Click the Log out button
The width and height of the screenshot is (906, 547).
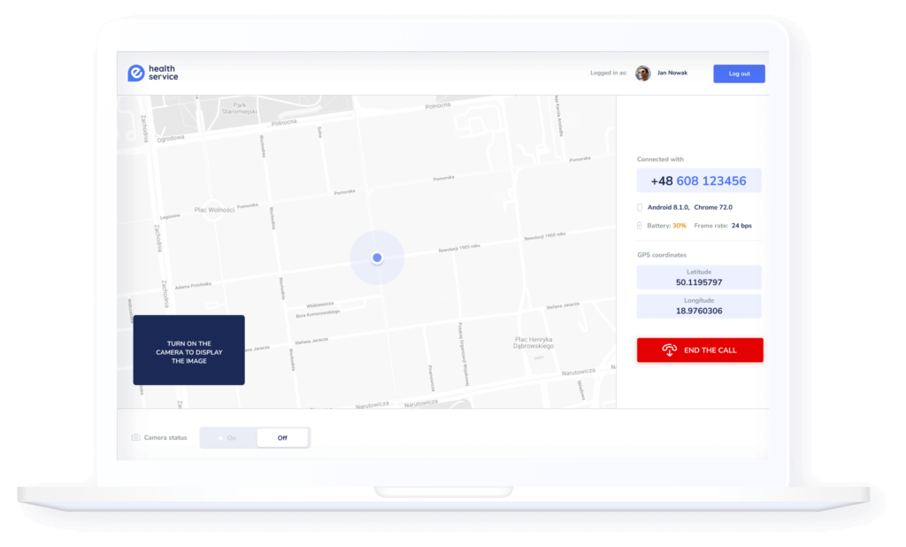pos(739,73)
